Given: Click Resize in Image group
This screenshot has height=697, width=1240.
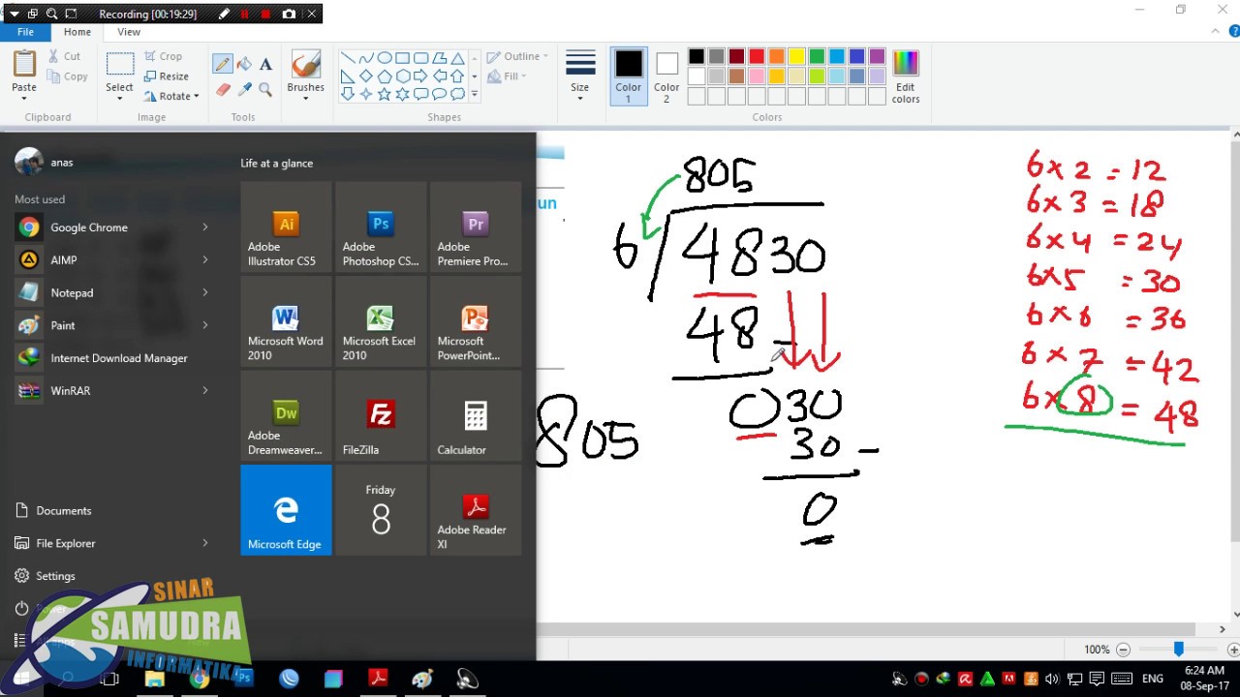Looking at the screenshot, I should coord(166,76).
